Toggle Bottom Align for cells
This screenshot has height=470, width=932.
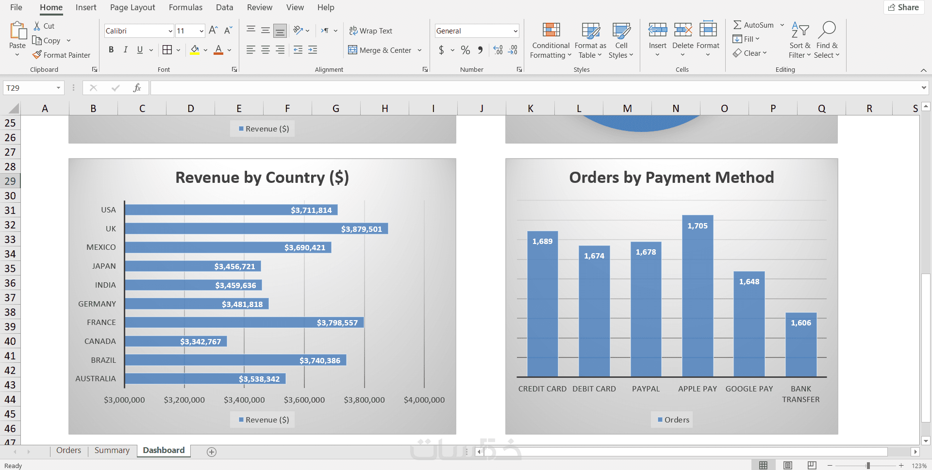tap(280, 31)
